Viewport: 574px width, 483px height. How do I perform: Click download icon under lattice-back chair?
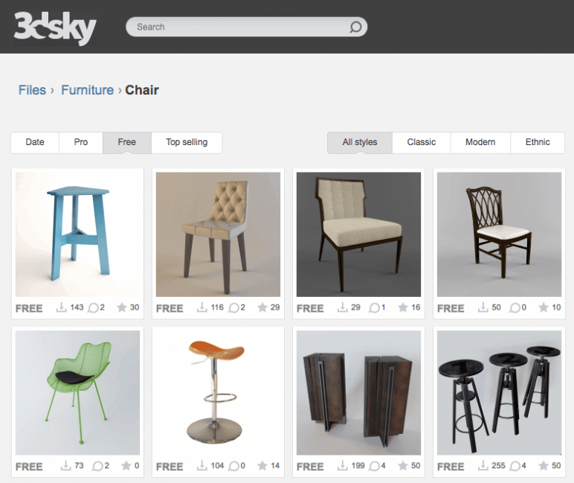tap(483, 307)
